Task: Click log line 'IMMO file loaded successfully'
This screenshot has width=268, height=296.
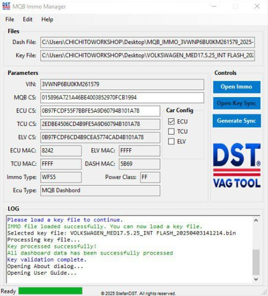Action: tap(105, 227)
